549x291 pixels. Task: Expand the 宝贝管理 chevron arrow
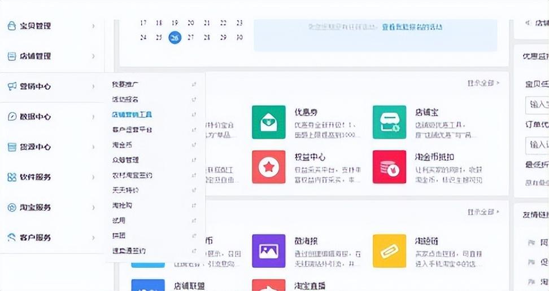[x=94, y=26]
